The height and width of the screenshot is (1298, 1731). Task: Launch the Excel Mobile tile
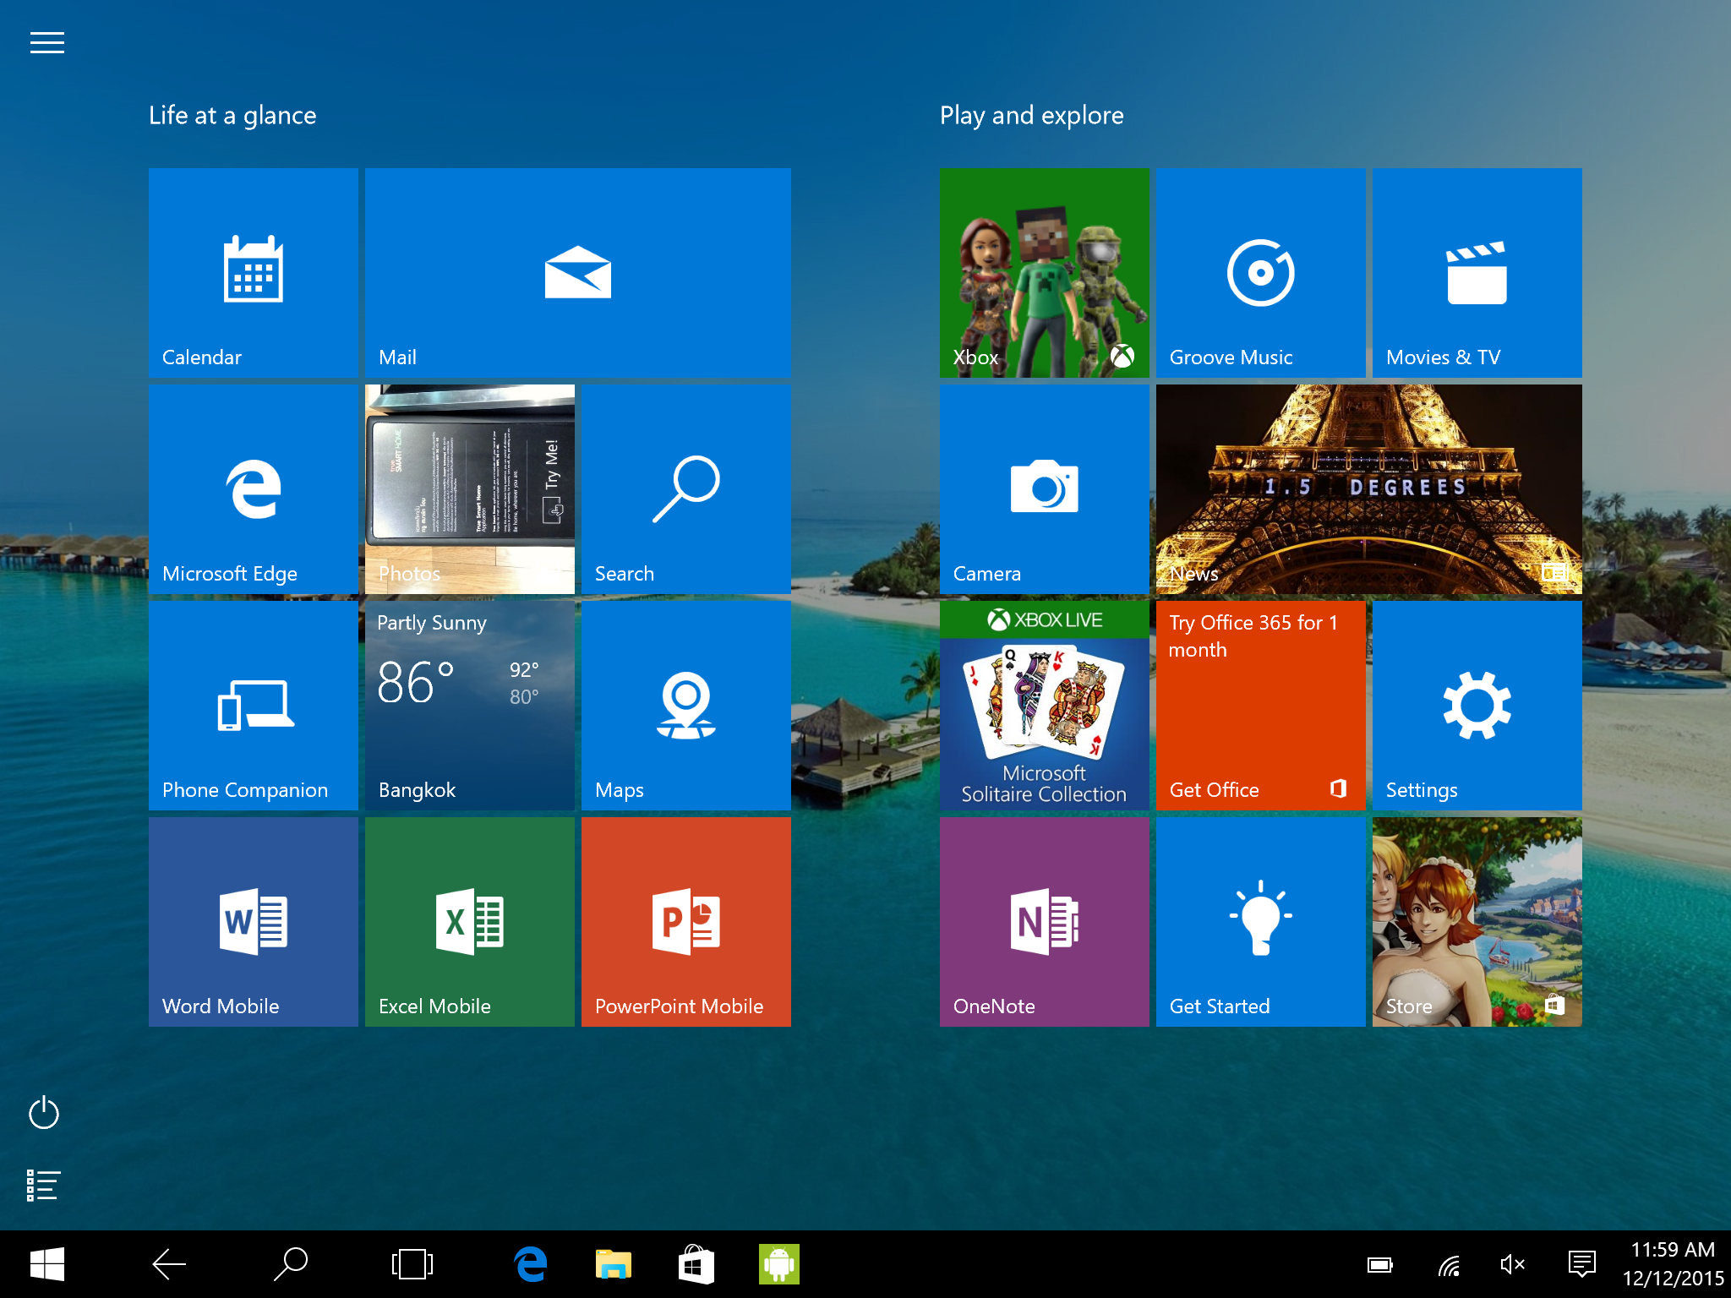pyautogui.click(x=469, y=921)
